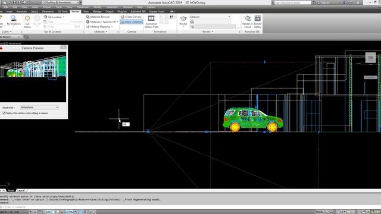Switch to the Model tab
The image size is (381, 214).
coord(11,190)
